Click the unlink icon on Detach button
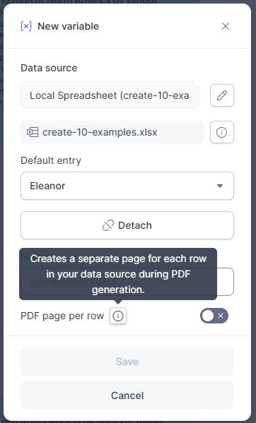256x423 pixels. click(x=108, y=225)
